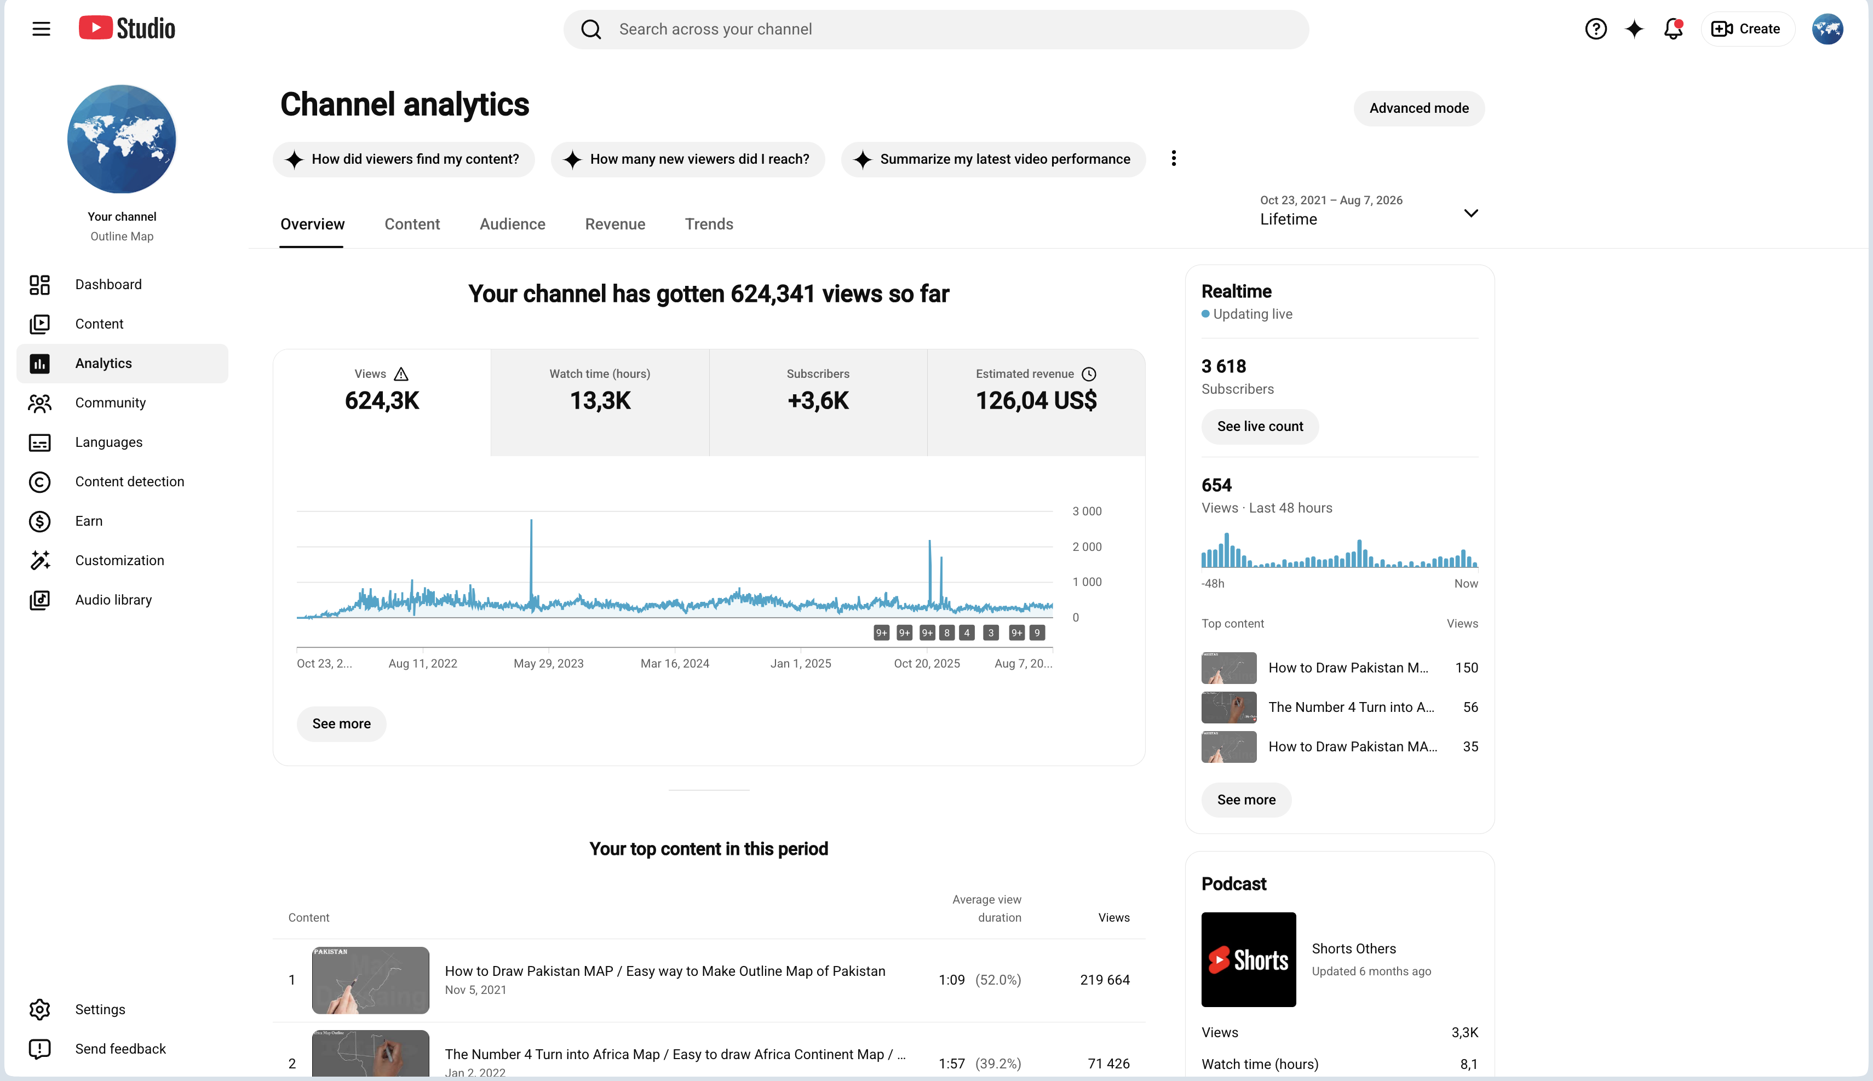Click the Advanced mode button
This screenshot has width=1873, height=1081.
[x=1418, y=108]
